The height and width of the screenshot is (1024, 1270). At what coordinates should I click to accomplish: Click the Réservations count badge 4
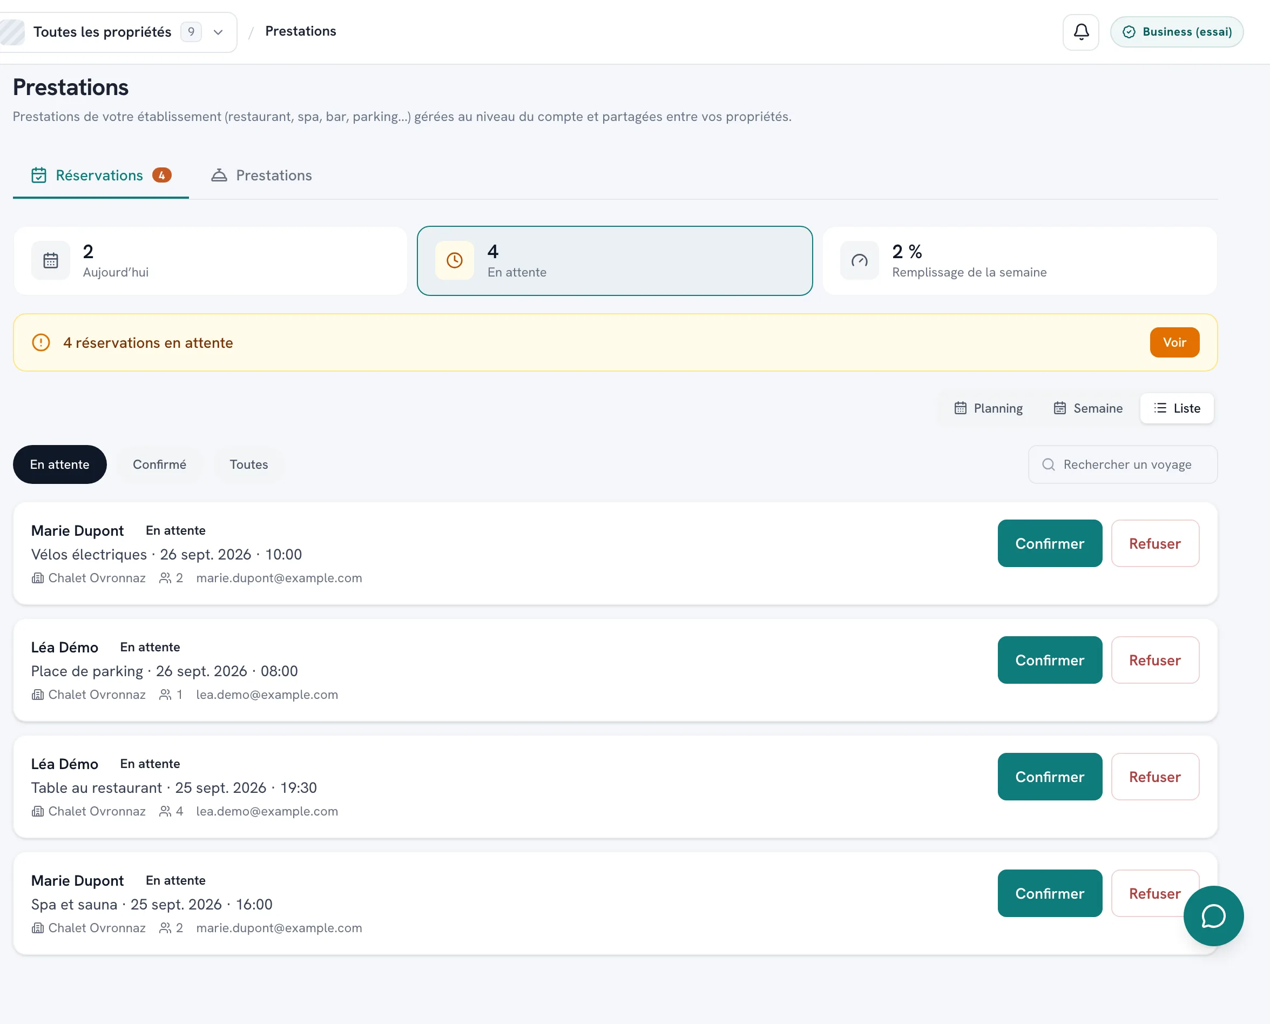click(161, 175)
